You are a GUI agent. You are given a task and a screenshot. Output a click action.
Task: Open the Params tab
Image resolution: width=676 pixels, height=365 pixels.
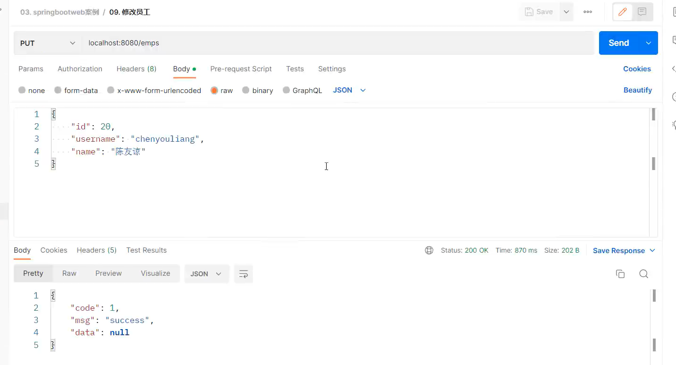coord(31,69)
